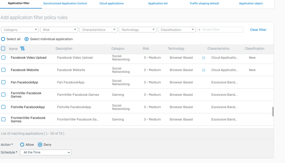Click the Technology column header
Image resolution: width=285 pixels, height=163 pixels.
(x=176, y=49)
